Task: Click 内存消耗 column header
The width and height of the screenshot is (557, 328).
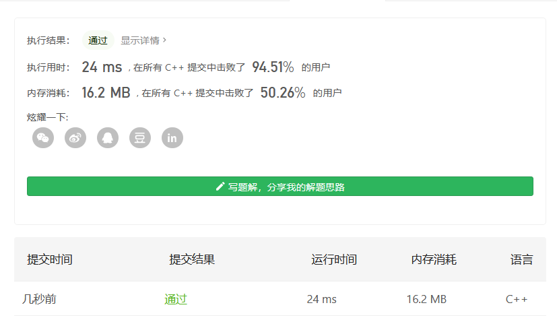Action: (x=434, y=259)
